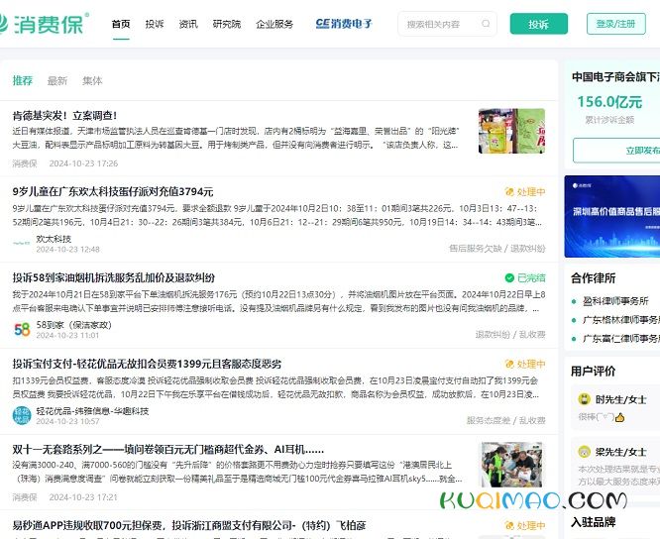This screenshot has height=539, width=660.
Task: Open article 肯德基突发！立案调查！
Action: click(x=64, y=116)
